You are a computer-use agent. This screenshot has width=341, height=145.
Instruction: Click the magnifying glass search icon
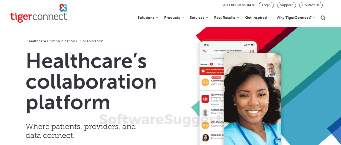323,18
